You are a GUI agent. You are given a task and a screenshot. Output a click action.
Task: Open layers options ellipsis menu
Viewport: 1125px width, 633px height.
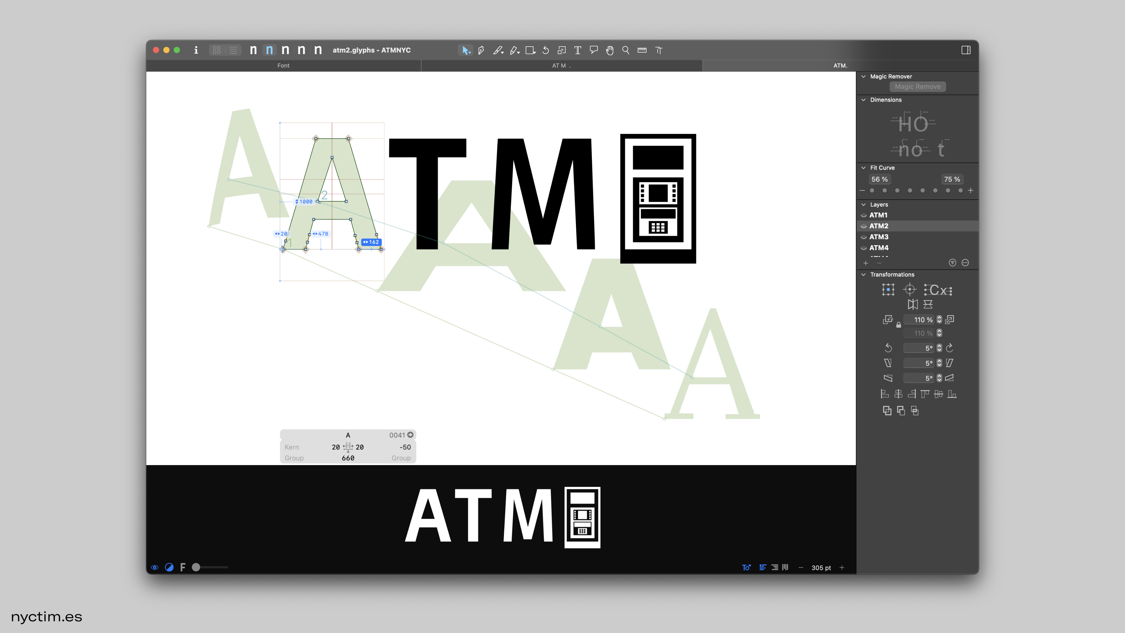pos(965,263)
